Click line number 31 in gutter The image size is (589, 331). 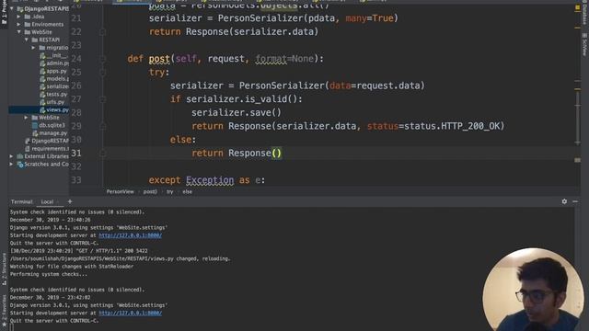click(76, 154)
